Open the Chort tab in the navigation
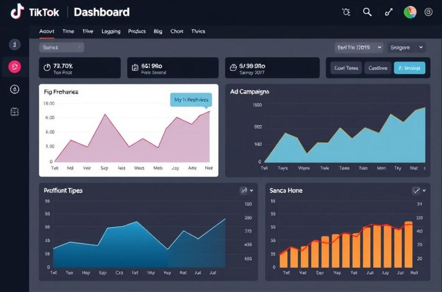 click(x=177, y=31)
